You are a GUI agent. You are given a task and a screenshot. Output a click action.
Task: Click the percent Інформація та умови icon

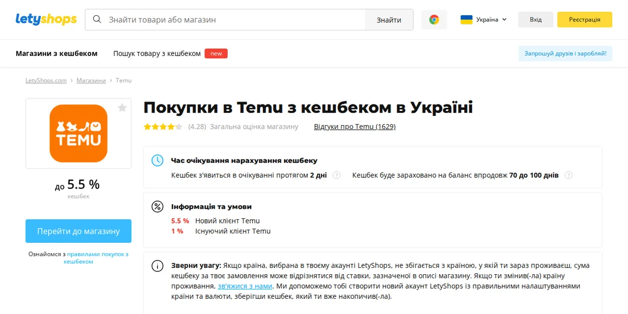click(x=157, y=207)
